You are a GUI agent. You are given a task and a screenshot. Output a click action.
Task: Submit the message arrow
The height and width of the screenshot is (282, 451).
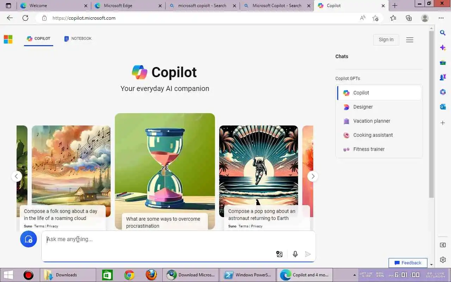point(308,254)
